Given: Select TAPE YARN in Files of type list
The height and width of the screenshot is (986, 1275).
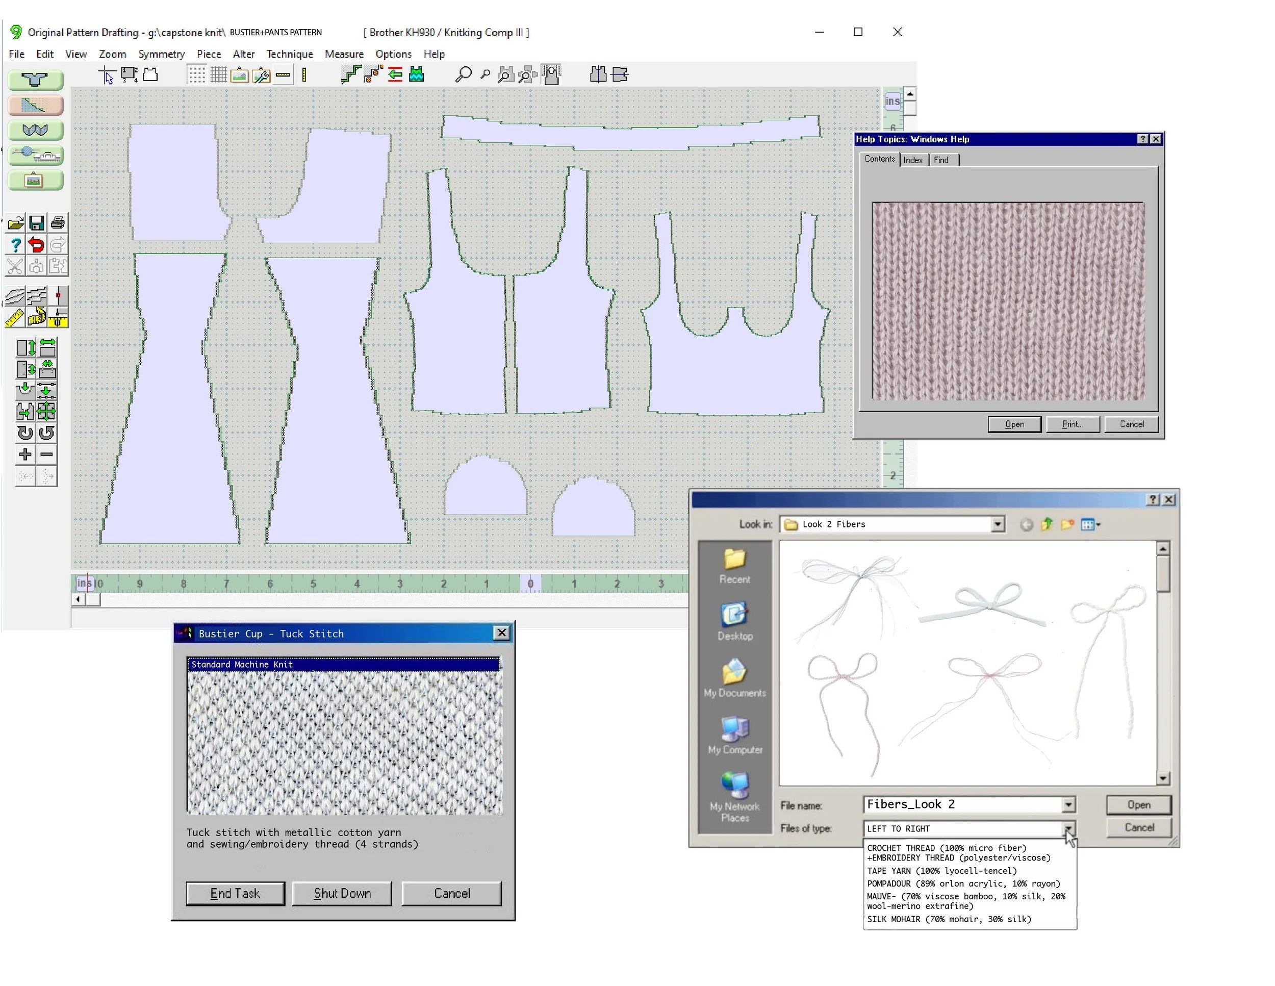Looking at the screenshot, I should point(941,870).
